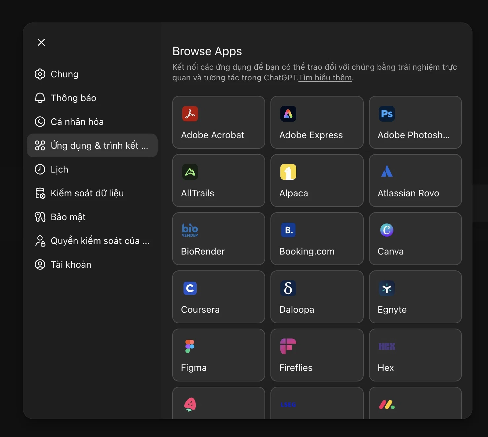The height and width of the screenshot is (437, 488).
Task: Click the parental control icon beside Quyền kiểm soát
Action: pos(40,241)
